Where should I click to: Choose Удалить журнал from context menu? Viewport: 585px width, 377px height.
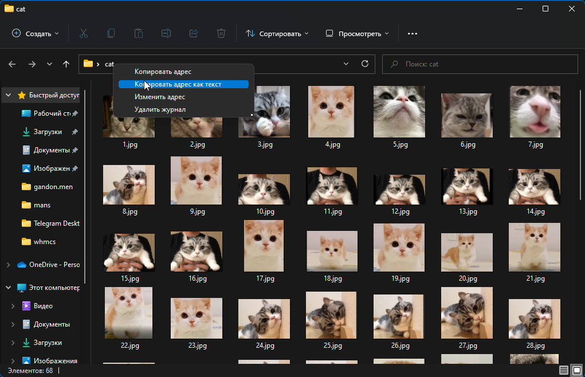coord(183,109)
